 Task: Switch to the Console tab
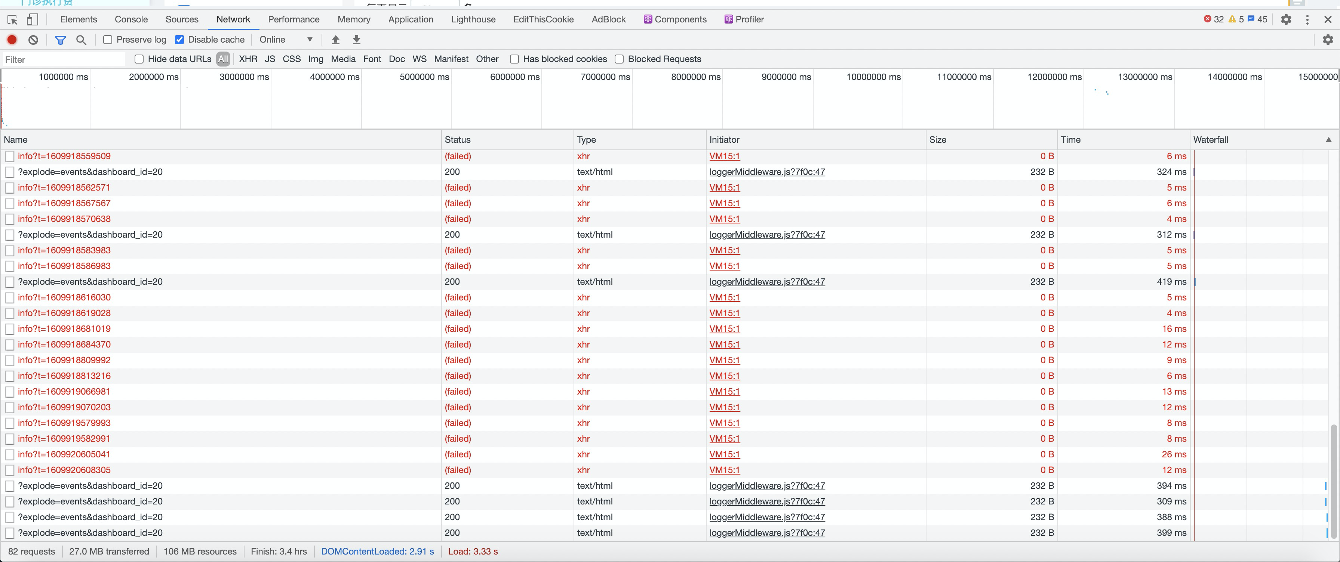pos(131,19)
